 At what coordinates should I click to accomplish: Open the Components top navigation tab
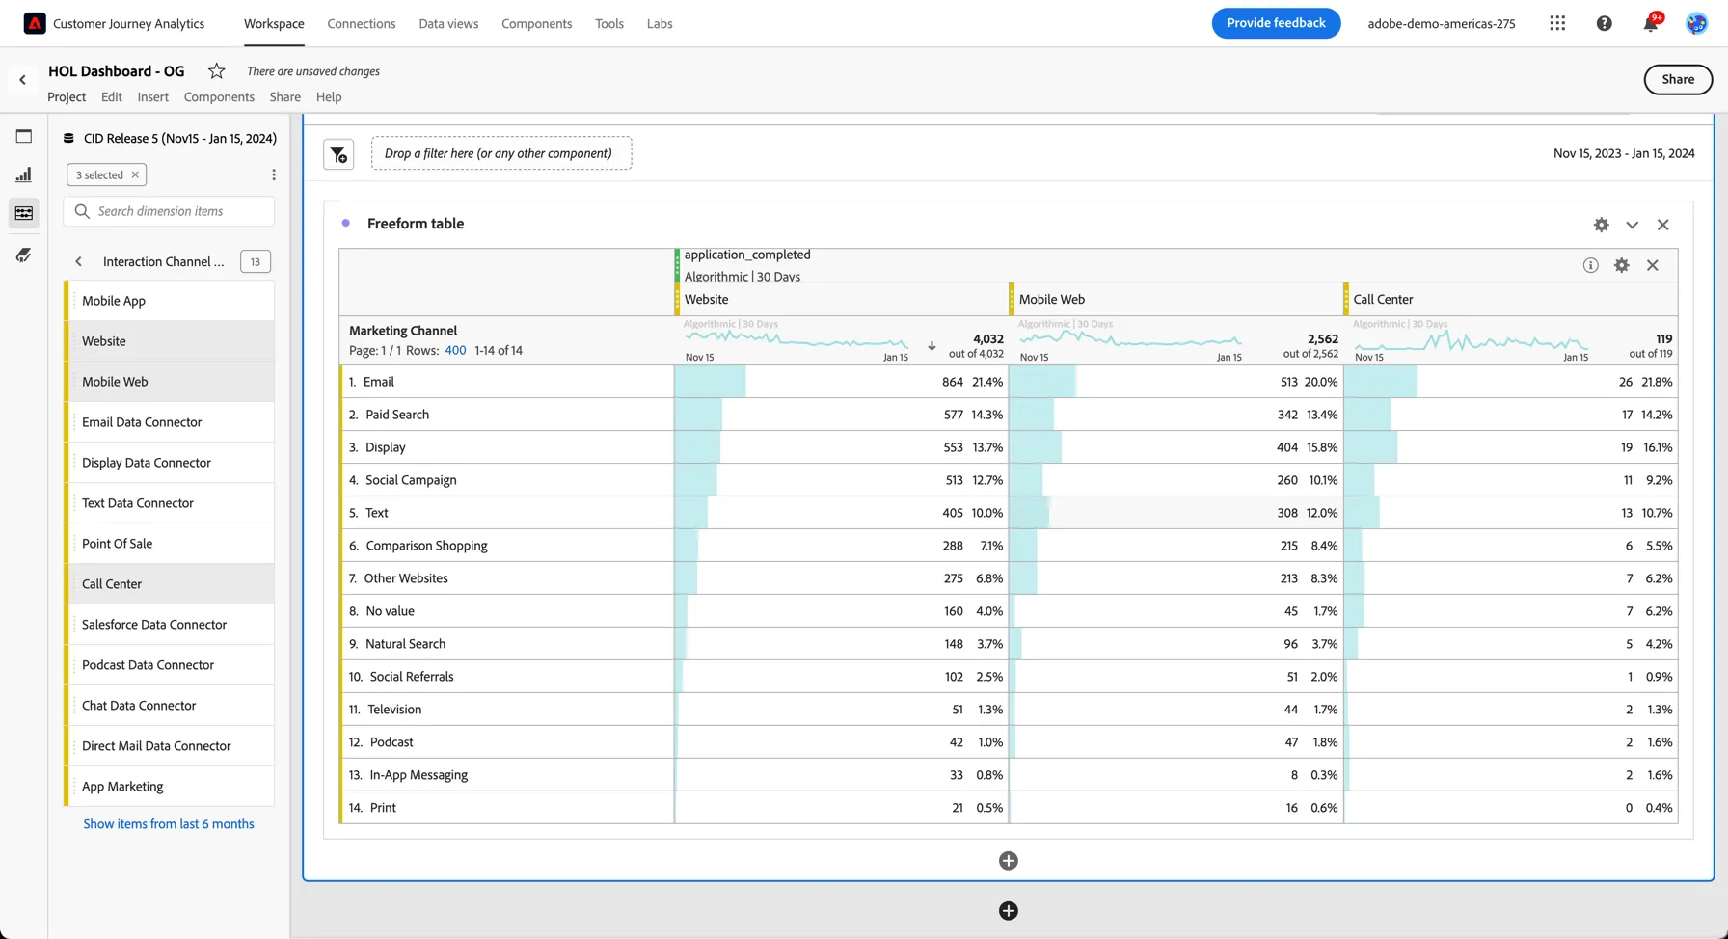coord(537,23)
